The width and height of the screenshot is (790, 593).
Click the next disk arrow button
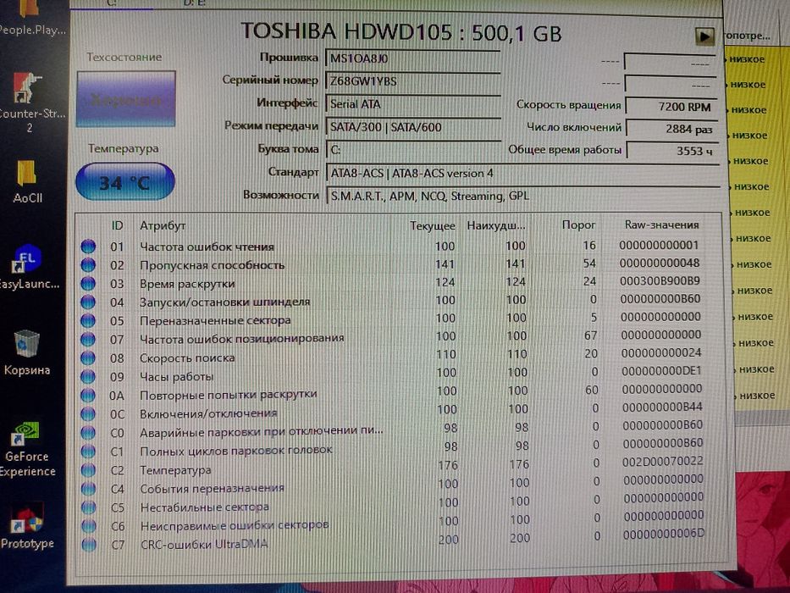coord(704,36)
